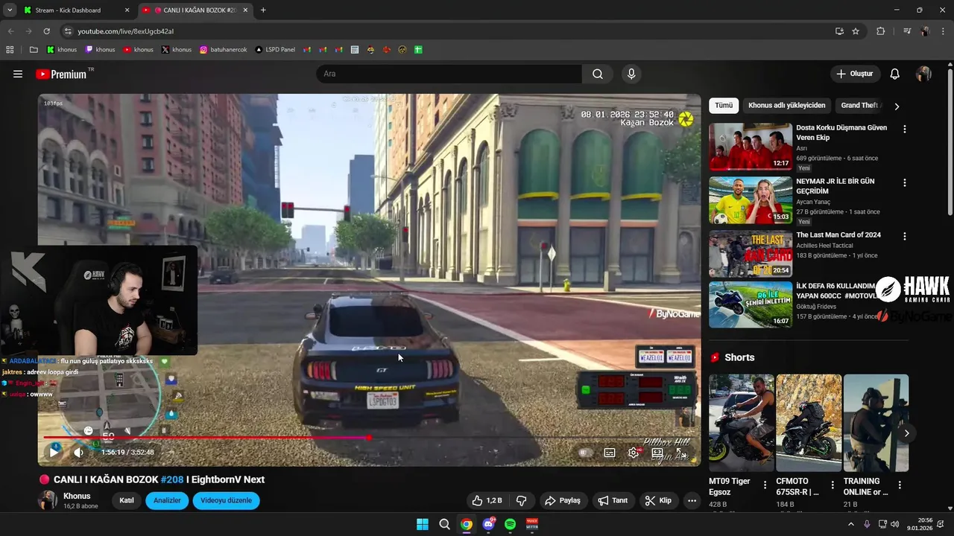
Task: Open YouTube notifications bell
Action: (x=895, y=74)
